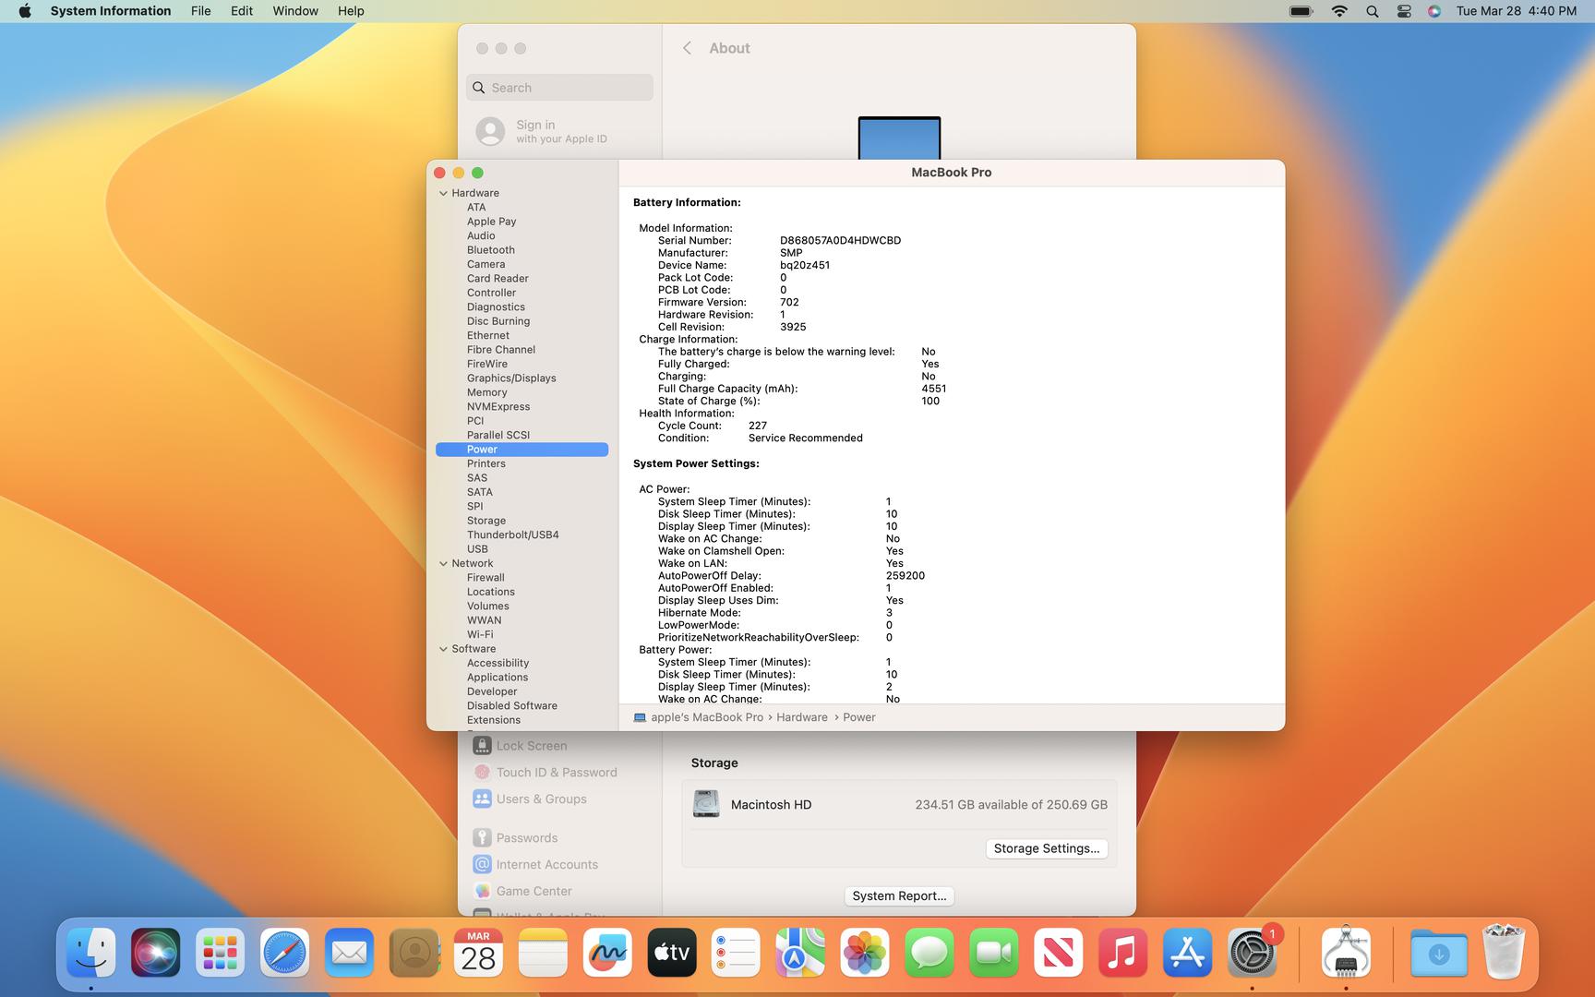1595x997 pixels.
Task: Collapse the Network section
Action: [x=443, y=563]
